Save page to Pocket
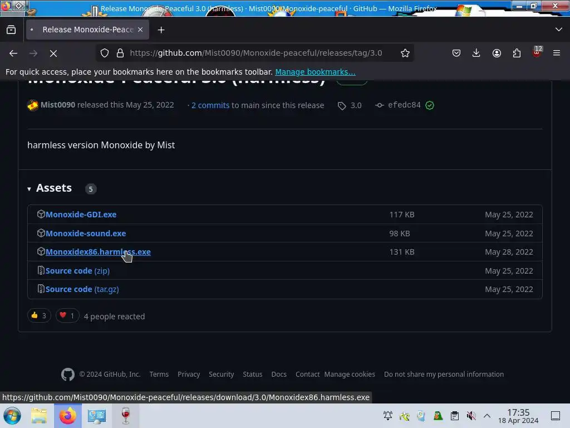 pyautogui.click(x=456, y=53)
